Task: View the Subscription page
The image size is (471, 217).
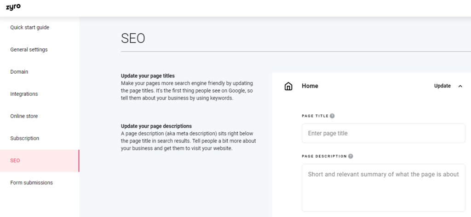Action: (25, 138)
